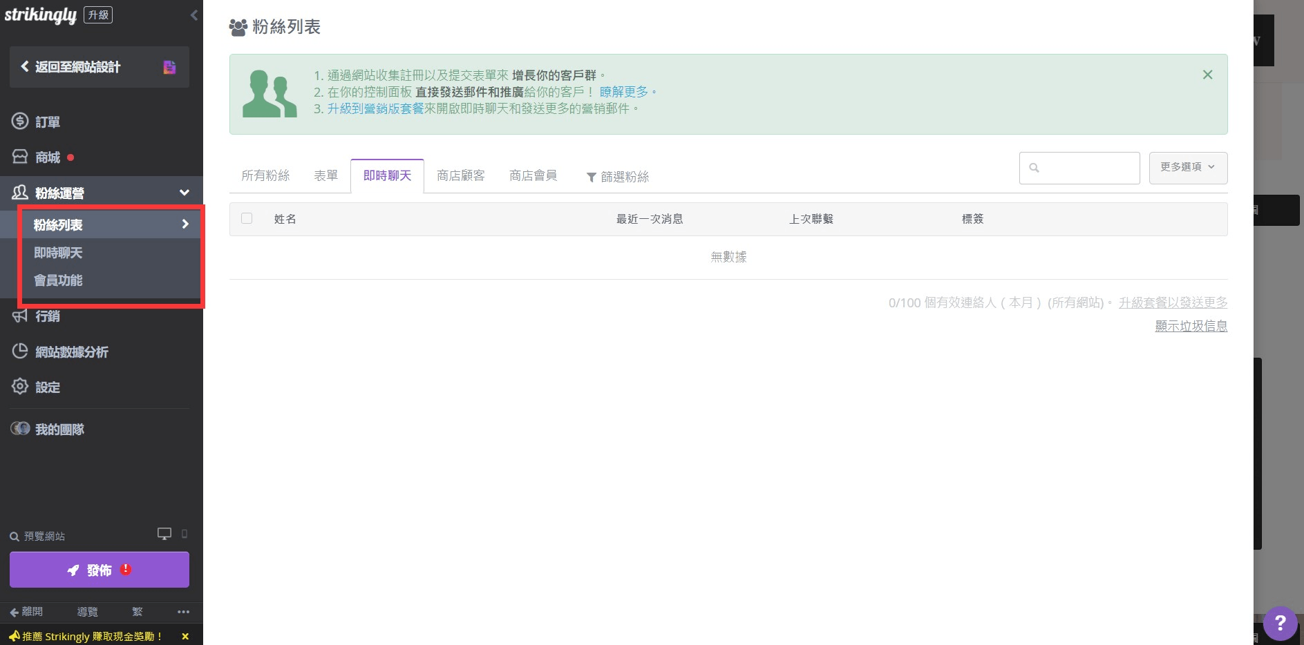This screenshot has height=645, width=1304.
Task: Switch to desktop preview monitor icon
Action: click(164, 534)
